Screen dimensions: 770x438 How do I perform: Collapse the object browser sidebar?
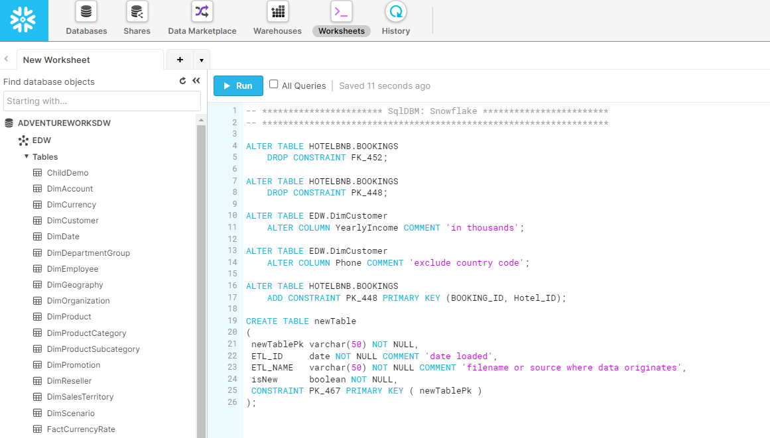pyautogui.click(x=196, y=81)
